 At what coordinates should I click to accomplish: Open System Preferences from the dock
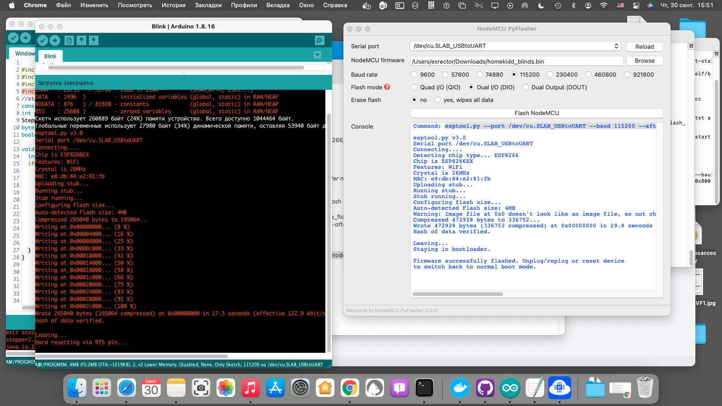(300, 388)
